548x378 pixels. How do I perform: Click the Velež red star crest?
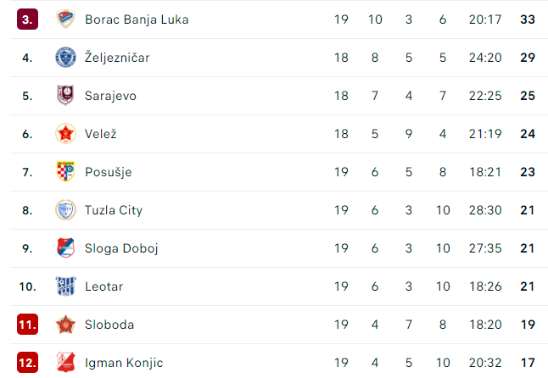[x=65, y=134]
